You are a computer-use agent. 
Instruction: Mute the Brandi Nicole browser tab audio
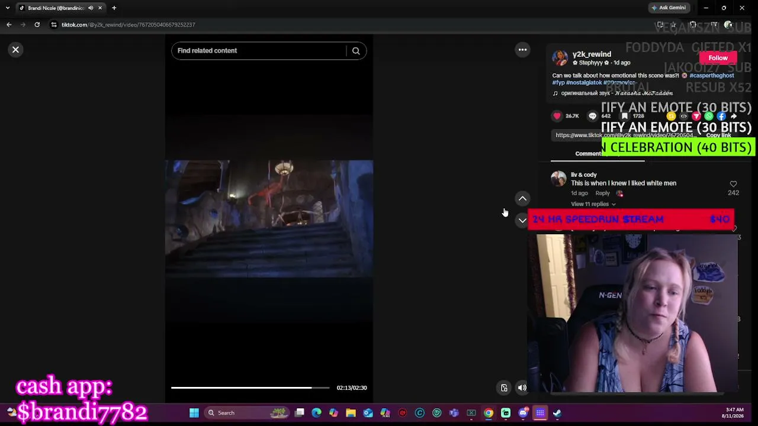coord(91,8)
